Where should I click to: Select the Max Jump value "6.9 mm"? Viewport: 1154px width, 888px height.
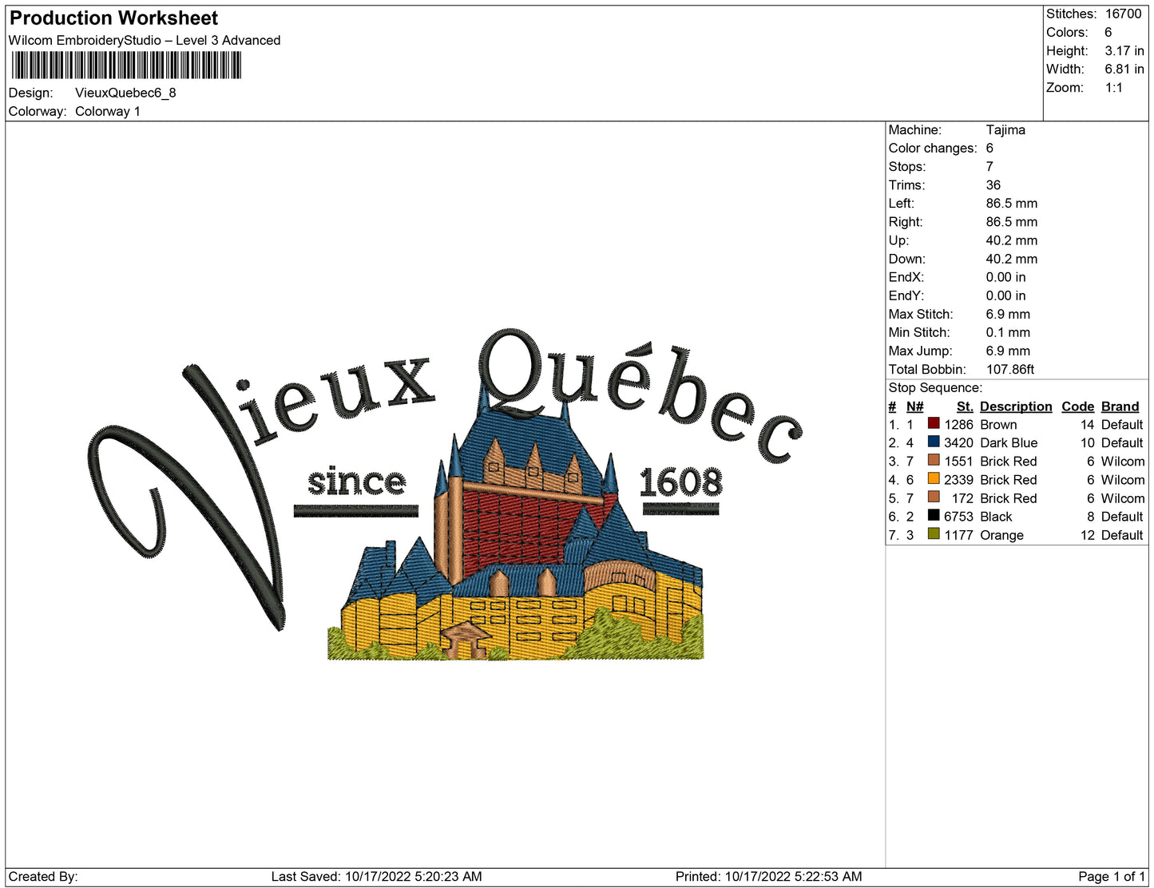(1009, 351)
